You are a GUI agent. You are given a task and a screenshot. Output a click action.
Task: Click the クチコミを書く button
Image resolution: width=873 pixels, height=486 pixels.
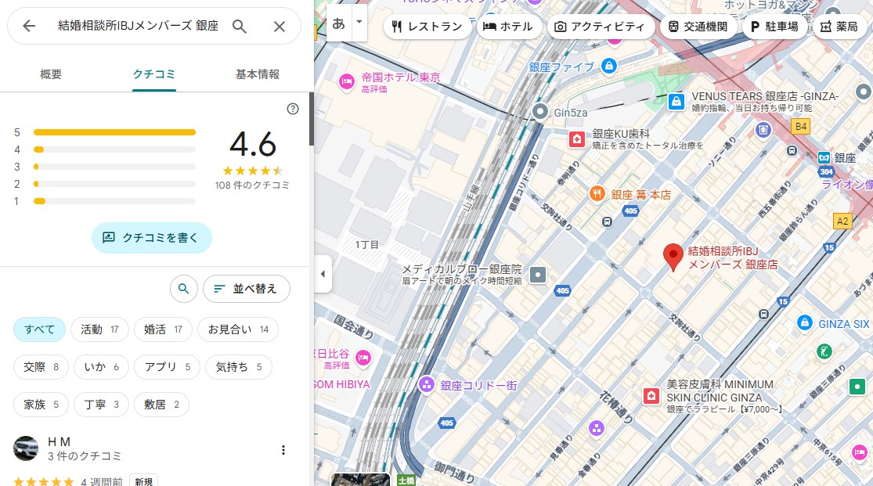(152, 237)
